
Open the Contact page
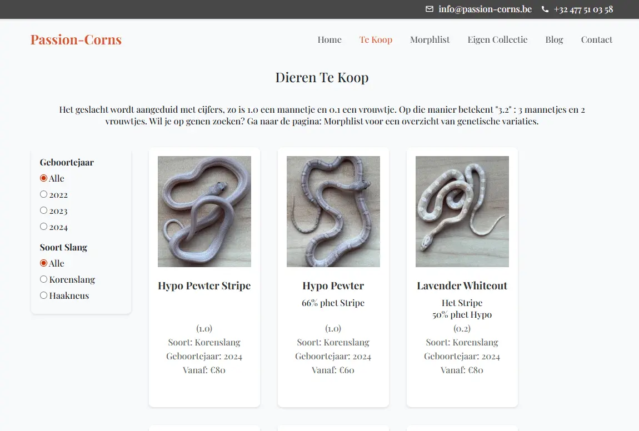596,39
